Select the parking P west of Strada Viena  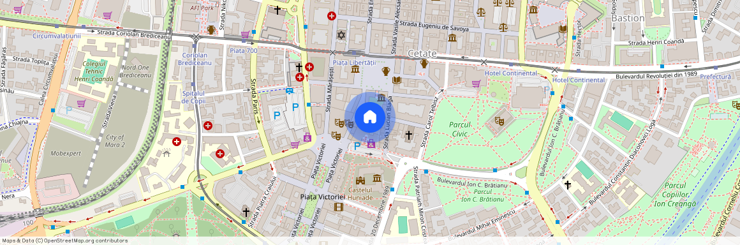coord(69,110)
